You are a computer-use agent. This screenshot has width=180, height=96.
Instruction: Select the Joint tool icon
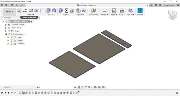coord(84,10)
